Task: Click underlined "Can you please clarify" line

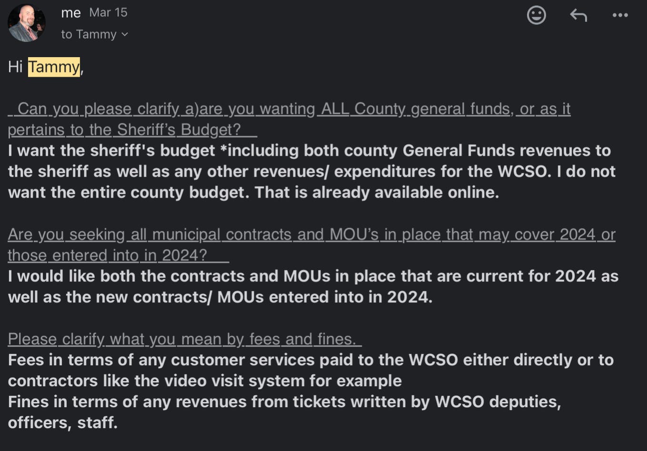Action: click(289, 109)
